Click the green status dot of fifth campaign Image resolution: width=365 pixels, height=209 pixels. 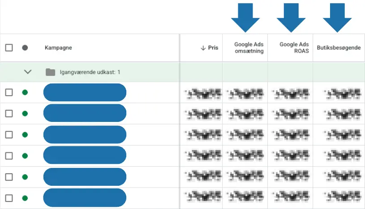tap(25, 177)
